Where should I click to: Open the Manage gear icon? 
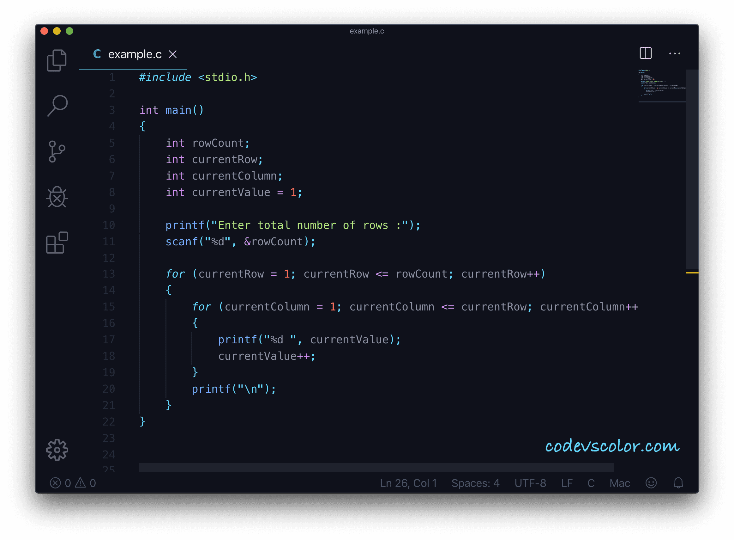[57, 450]
